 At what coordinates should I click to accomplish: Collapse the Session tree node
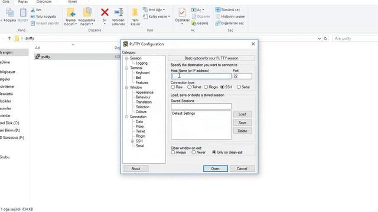[x=126, y=58]
